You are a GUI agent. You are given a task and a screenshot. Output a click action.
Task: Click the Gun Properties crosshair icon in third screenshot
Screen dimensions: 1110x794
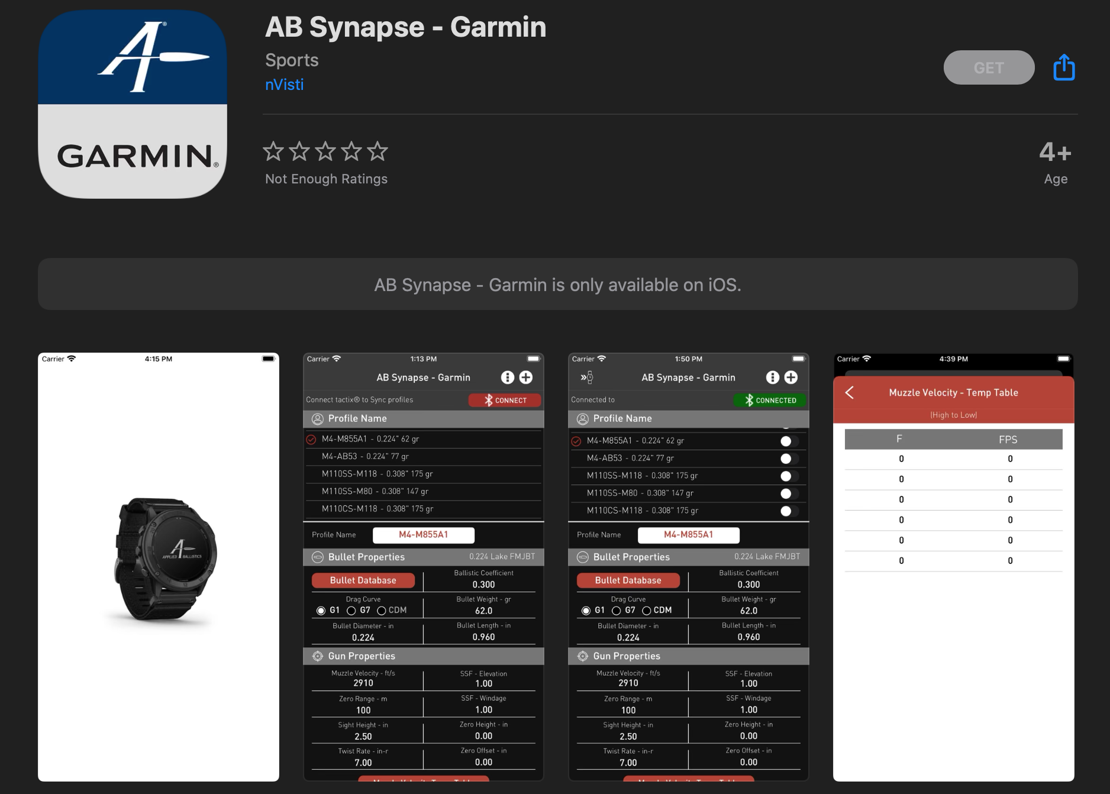[583, 656]
